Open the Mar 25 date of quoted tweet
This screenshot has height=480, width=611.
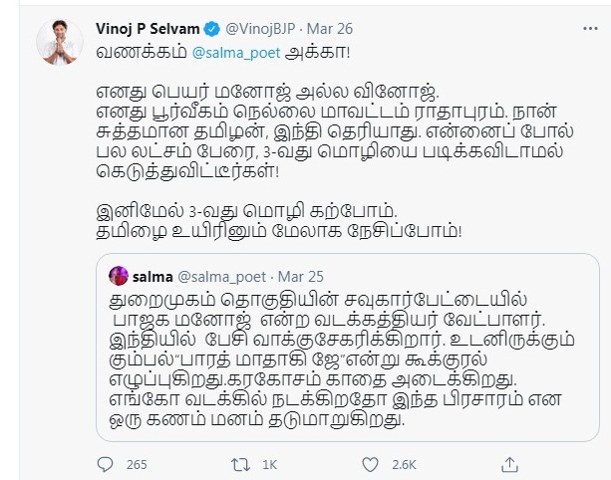[x=300, y=277]
